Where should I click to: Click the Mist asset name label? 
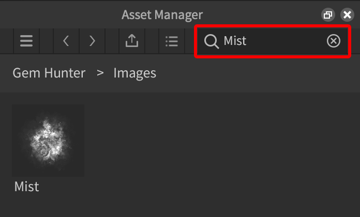coord(27,187)
